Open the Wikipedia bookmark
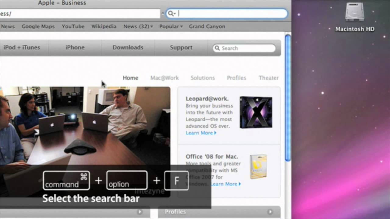The image size is (390, 219). point(104,26)
